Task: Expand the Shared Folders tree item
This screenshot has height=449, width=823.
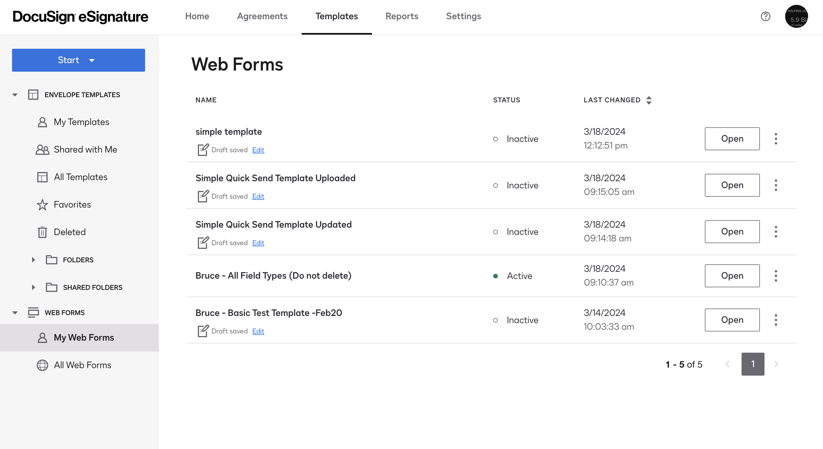Action: tap(33, 287)
